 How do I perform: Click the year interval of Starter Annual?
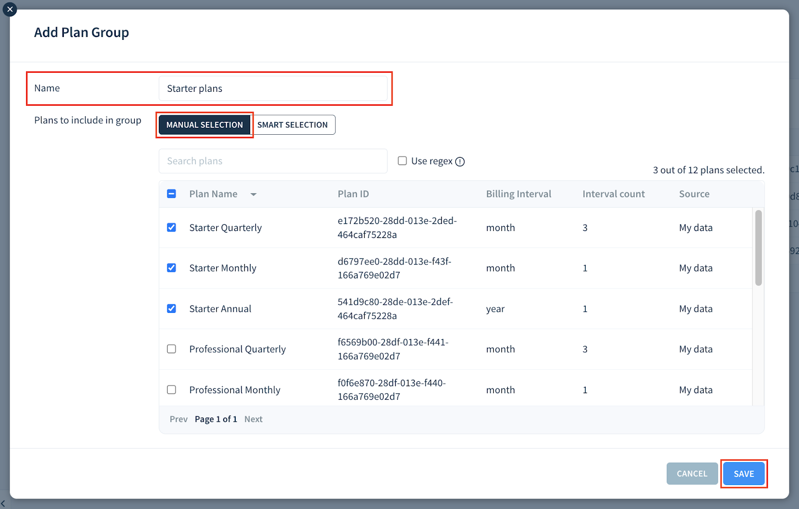495,309
